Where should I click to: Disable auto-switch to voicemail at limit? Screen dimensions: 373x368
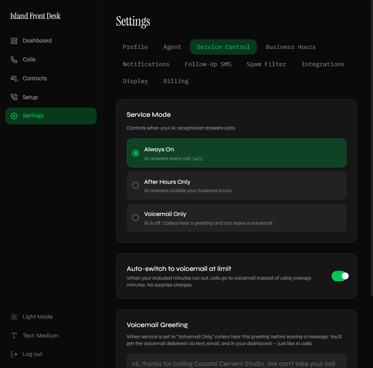340,276
